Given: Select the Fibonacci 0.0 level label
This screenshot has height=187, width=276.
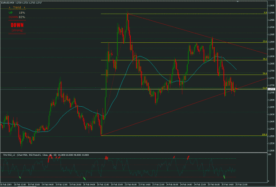Looking at the screenshot, I should pos(265,13).
